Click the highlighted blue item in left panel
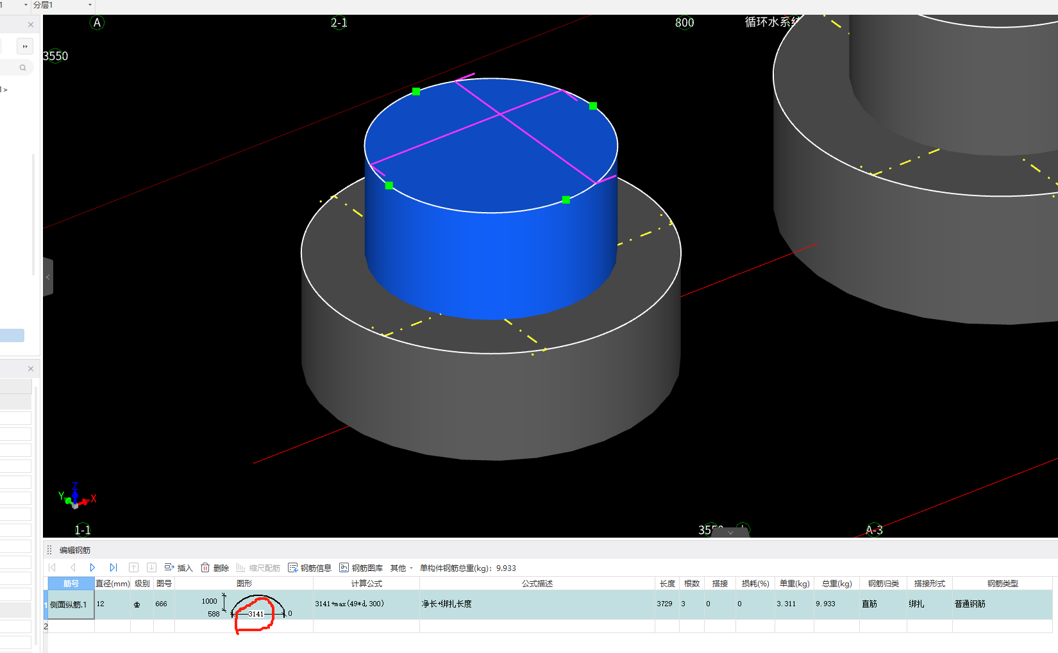The height and width of the screenshot is (653, 1058). click(x=12, y=335)
